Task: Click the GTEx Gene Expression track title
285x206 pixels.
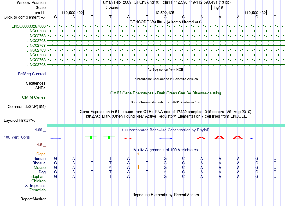Action: point(166,112)
